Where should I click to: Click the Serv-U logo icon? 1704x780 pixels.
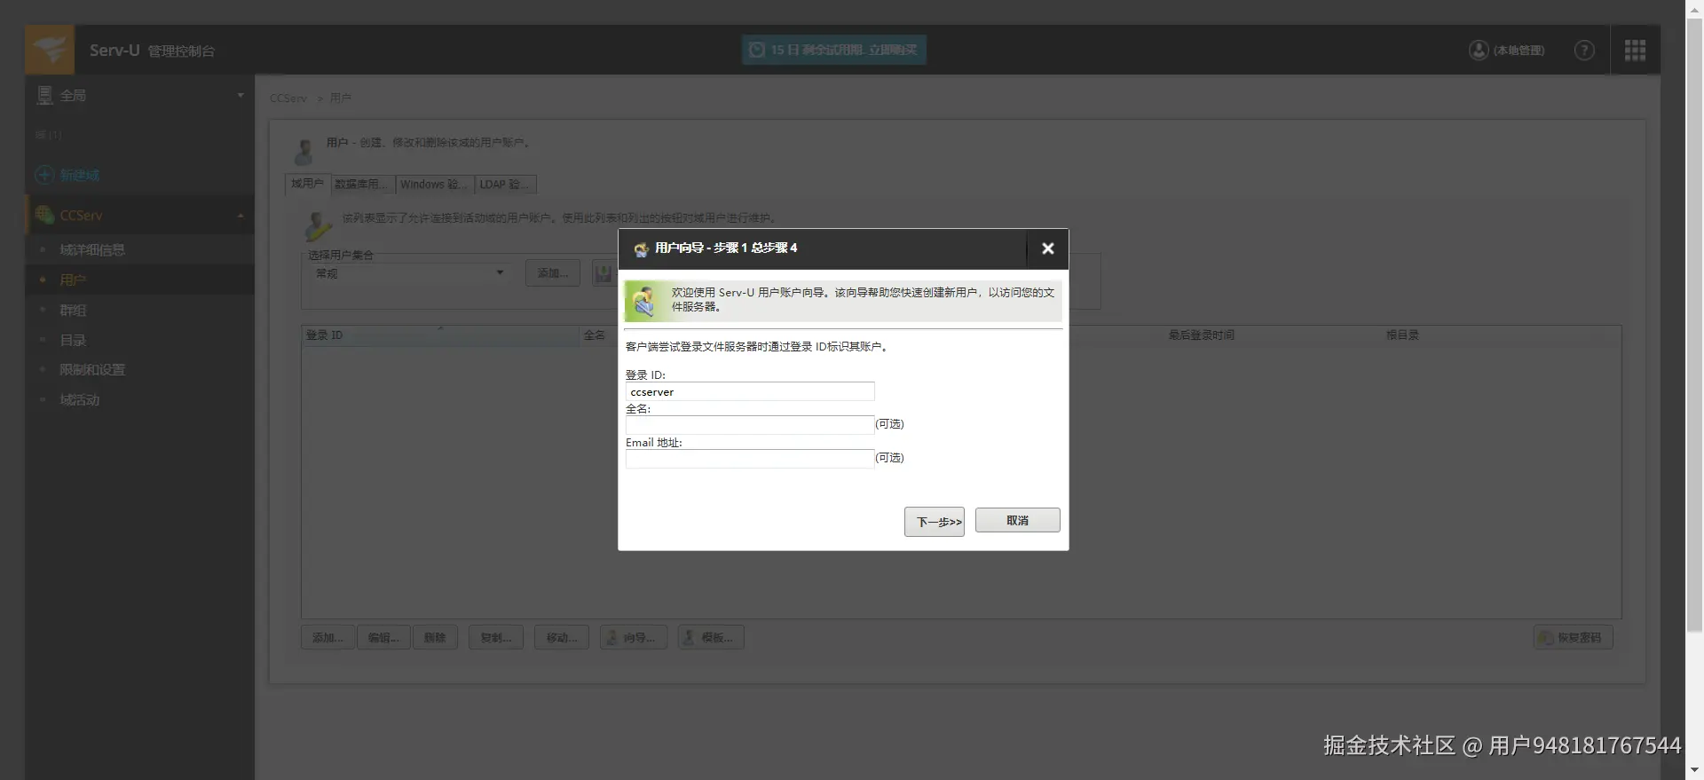coord(51,50)
